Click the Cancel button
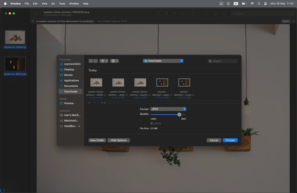Screen dimensions: 297x193 point(214,140)
